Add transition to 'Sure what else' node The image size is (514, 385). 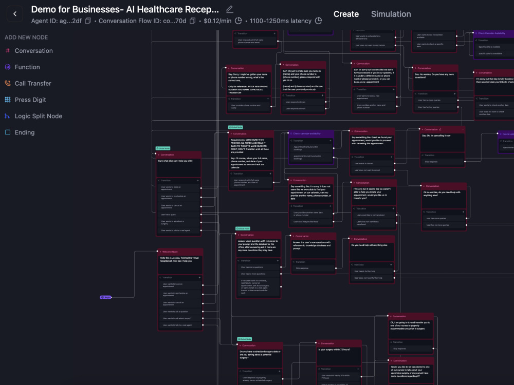click(x=198, y=180)
